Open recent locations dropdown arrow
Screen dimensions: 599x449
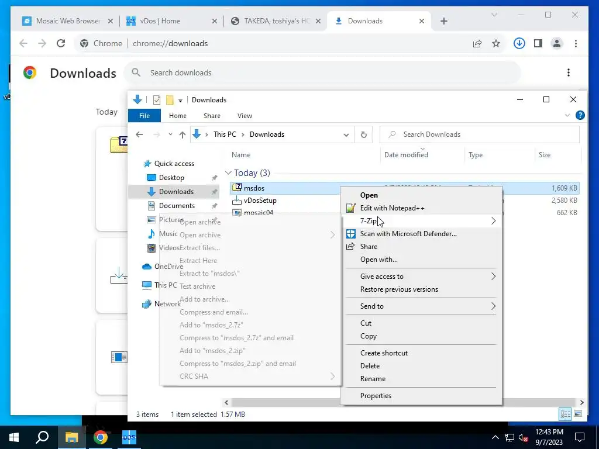170,134
